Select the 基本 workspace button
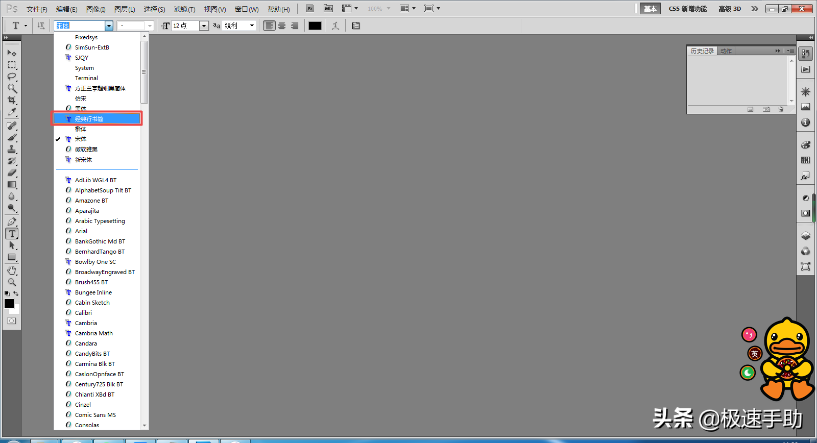The width and height of the screenshot is (817, 443). 650,9
